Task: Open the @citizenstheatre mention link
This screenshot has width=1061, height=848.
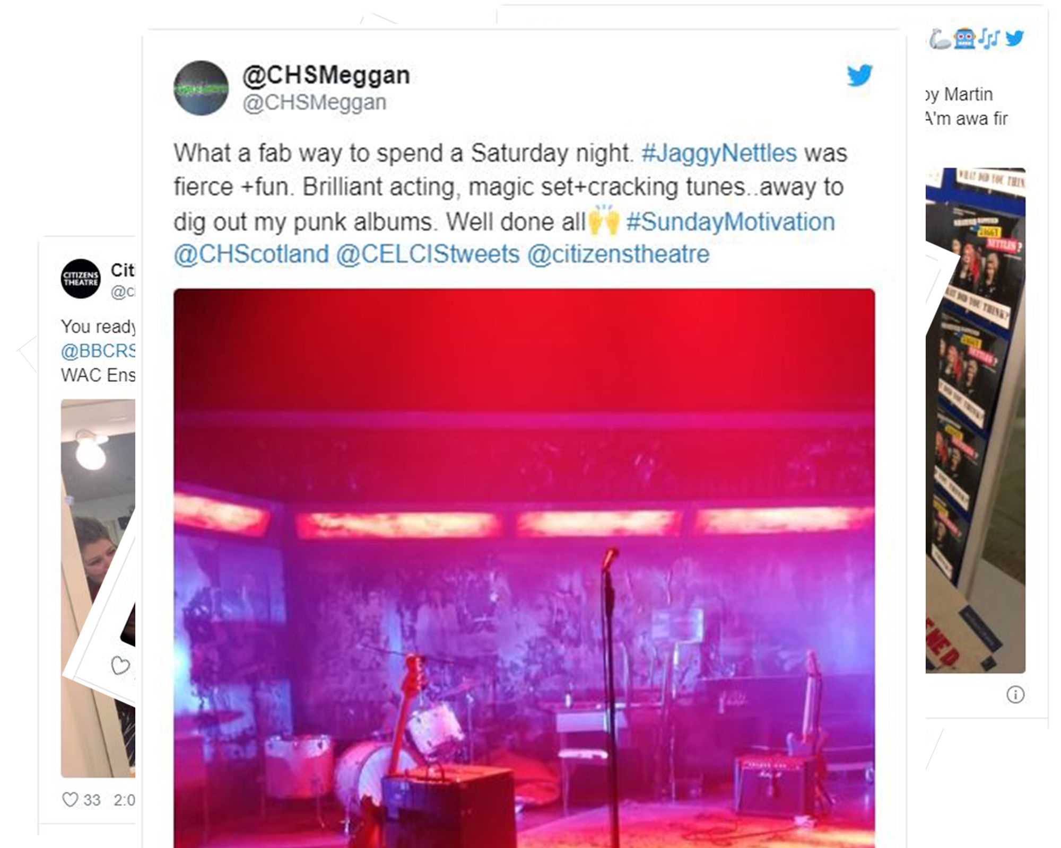Action: [x=618, y=254]
